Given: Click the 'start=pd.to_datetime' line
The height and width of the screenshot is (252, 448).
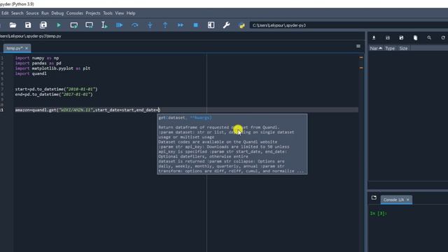Looking at the screenshot, I should [x=56, y=89].
